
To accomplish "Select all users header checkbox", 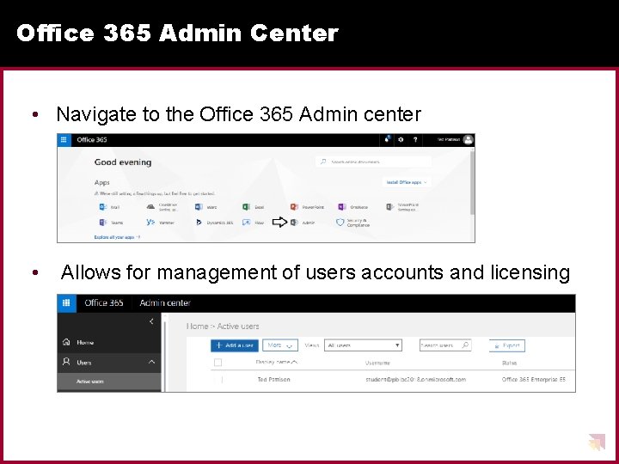I will (x=218, y=363).
